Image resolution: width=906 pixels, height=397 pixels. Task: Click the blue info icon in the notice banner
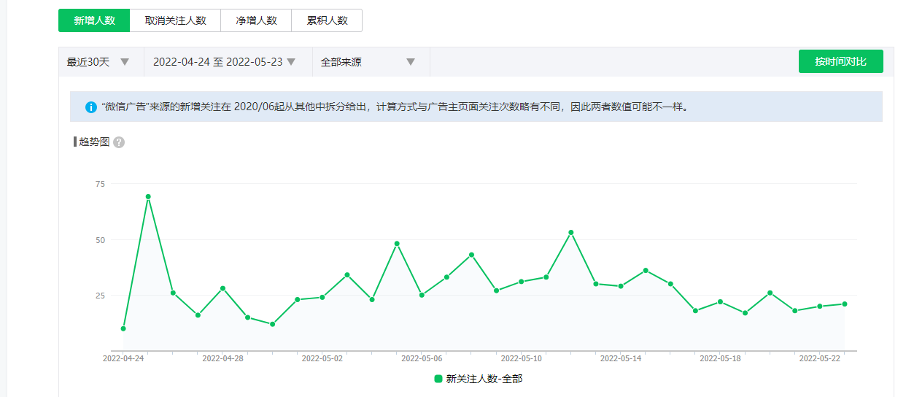91,107
